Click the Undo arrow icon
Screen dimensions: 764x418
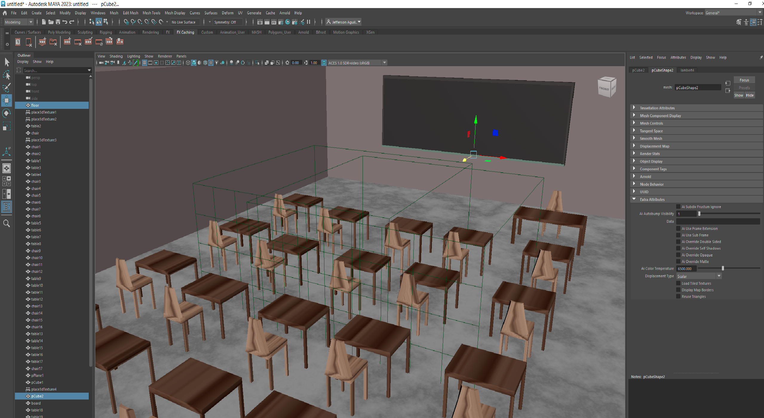[65, 22]
